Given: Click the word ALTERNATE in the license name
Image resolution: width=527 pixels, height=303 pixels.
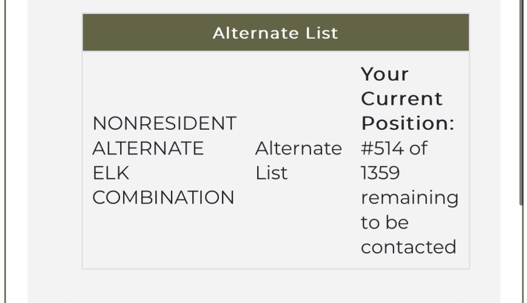Looking at the screenshot, I should pyautogui.click(x=148, y=148).
